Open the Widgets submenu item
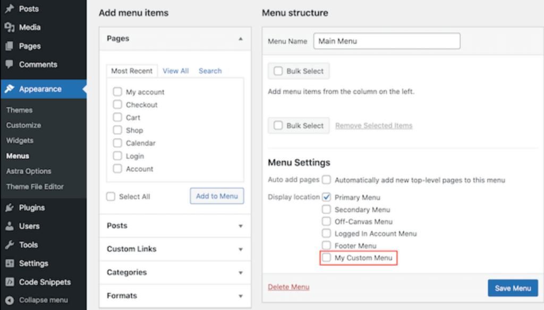The image size is (544, 310). click(20, 141)
